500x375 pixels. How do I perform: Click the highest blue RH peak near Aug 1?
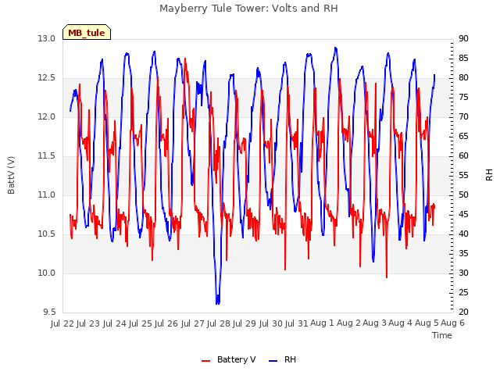click(x=335, y=48)
